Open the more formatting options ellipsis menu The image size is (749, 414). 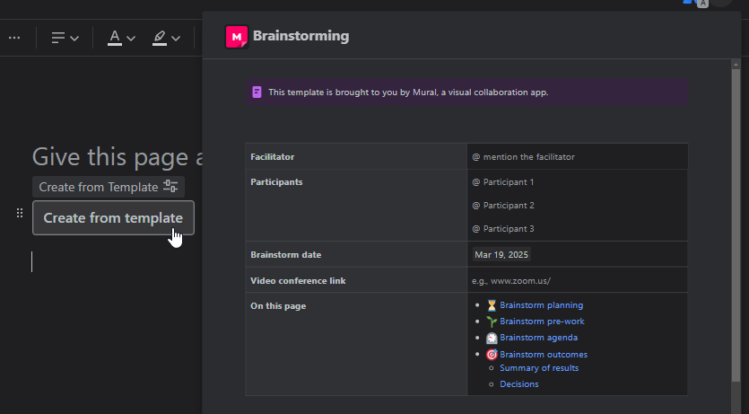[14, 38]
